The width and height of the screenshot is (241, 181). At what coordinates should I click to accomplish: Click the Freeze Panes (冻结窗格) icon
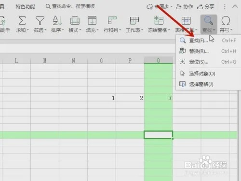(159, 20)
